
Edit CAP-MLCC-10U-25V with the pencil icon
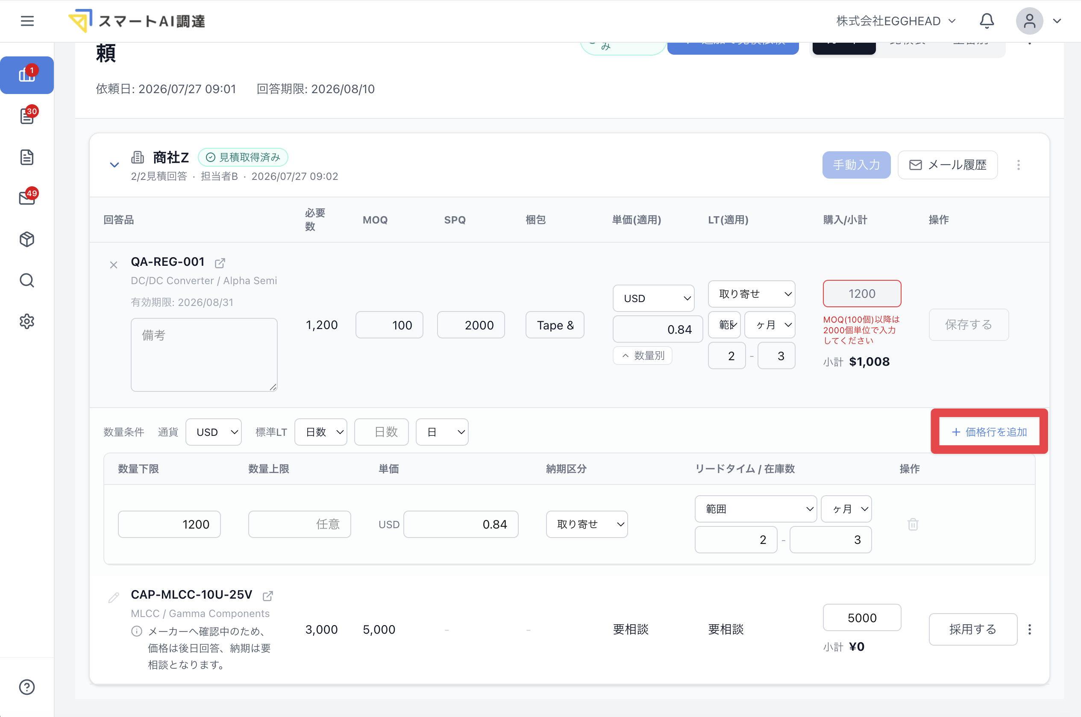point(114,597)
